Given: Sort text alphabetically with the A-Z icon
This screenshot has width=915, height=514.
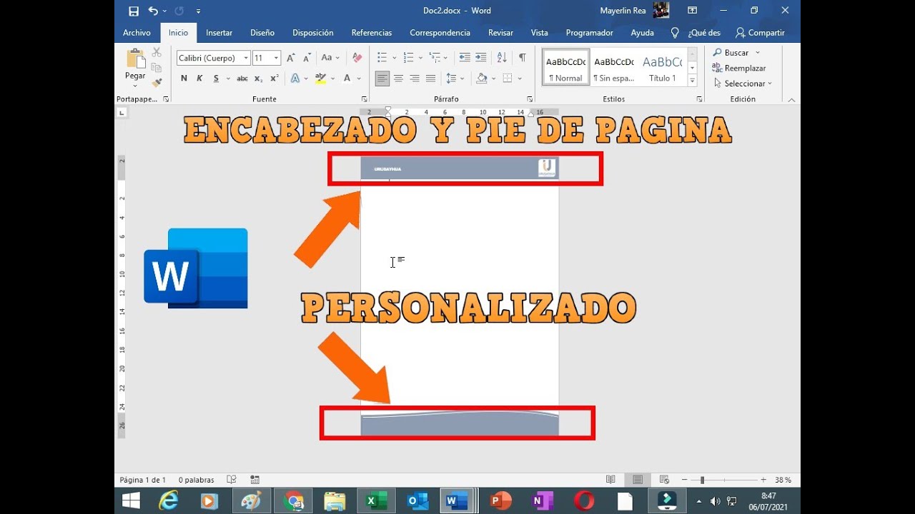Looking at the screenshot, I should point(502,58).
